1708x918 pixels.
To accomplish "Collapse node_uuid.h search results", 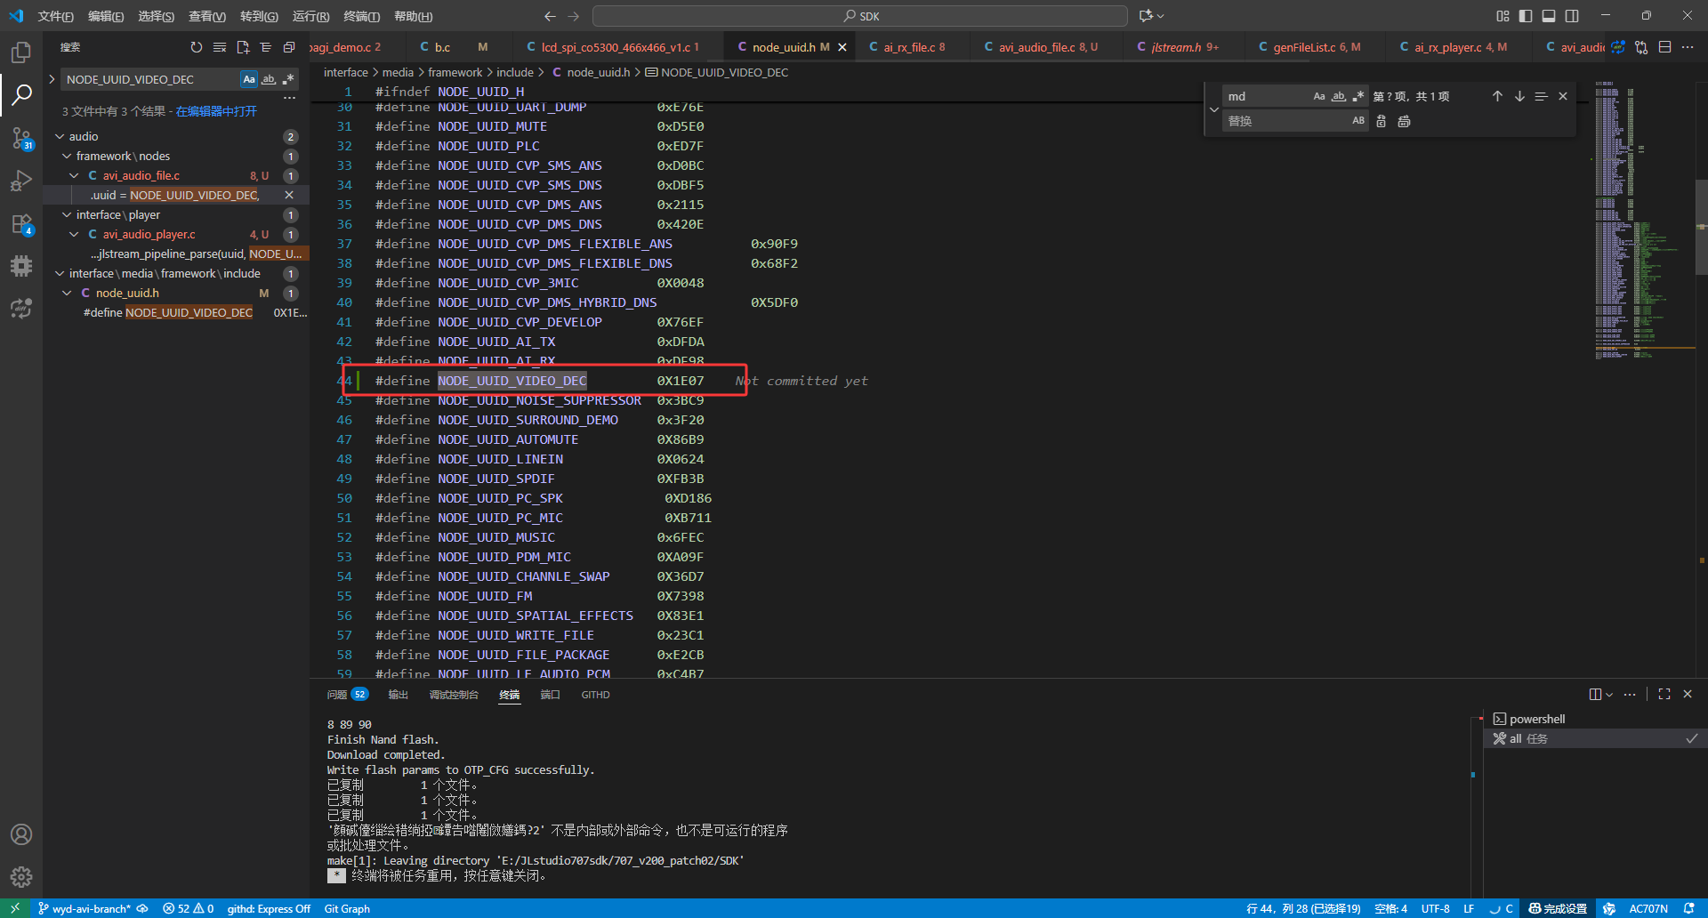I will click(67, 293).
